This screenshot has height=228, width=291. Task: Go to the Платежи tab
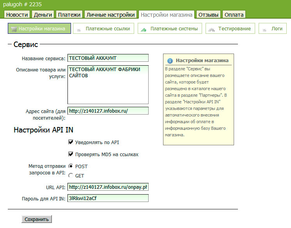(69, 15)
